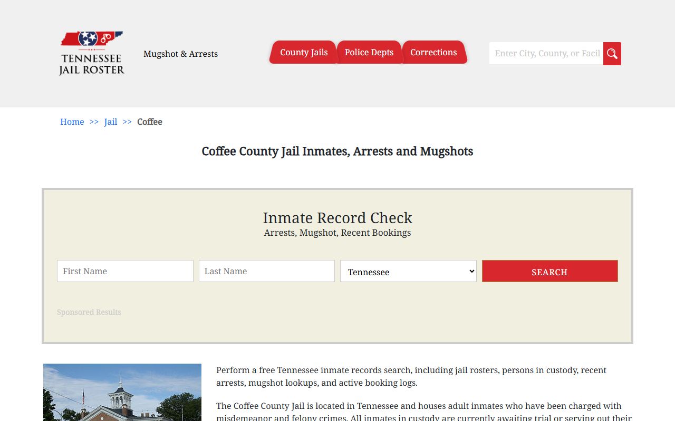Click the Sponsored Results label

(x=89, y=312)
